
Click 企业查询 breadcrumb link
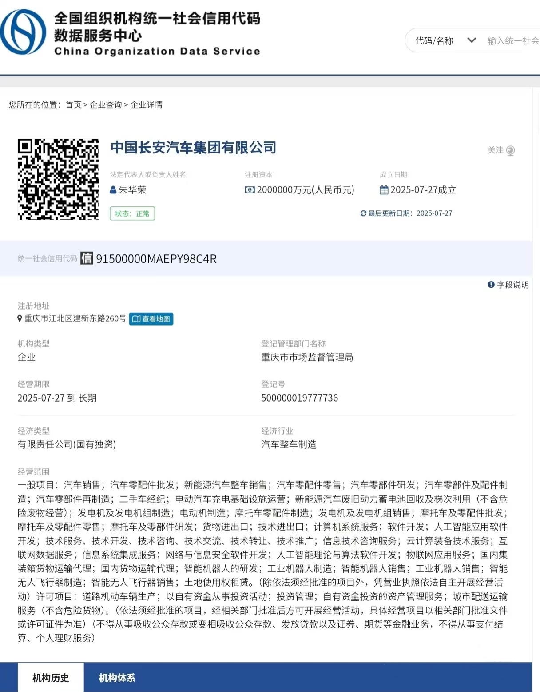[106, 105]
